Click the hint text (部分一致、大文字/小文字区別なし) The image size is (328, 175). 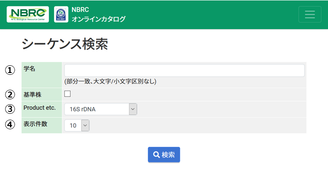[x=110, y=81]
